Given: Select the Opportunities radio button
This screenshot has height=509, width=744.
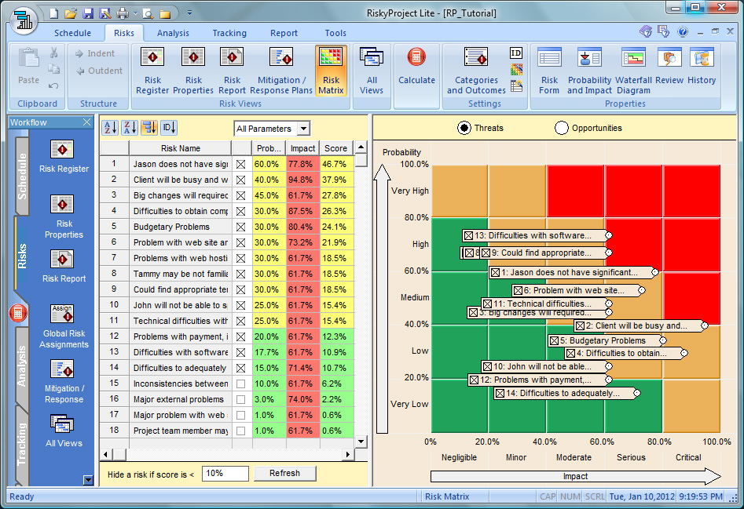Looking at the screenshot, I should click(561, 128).
